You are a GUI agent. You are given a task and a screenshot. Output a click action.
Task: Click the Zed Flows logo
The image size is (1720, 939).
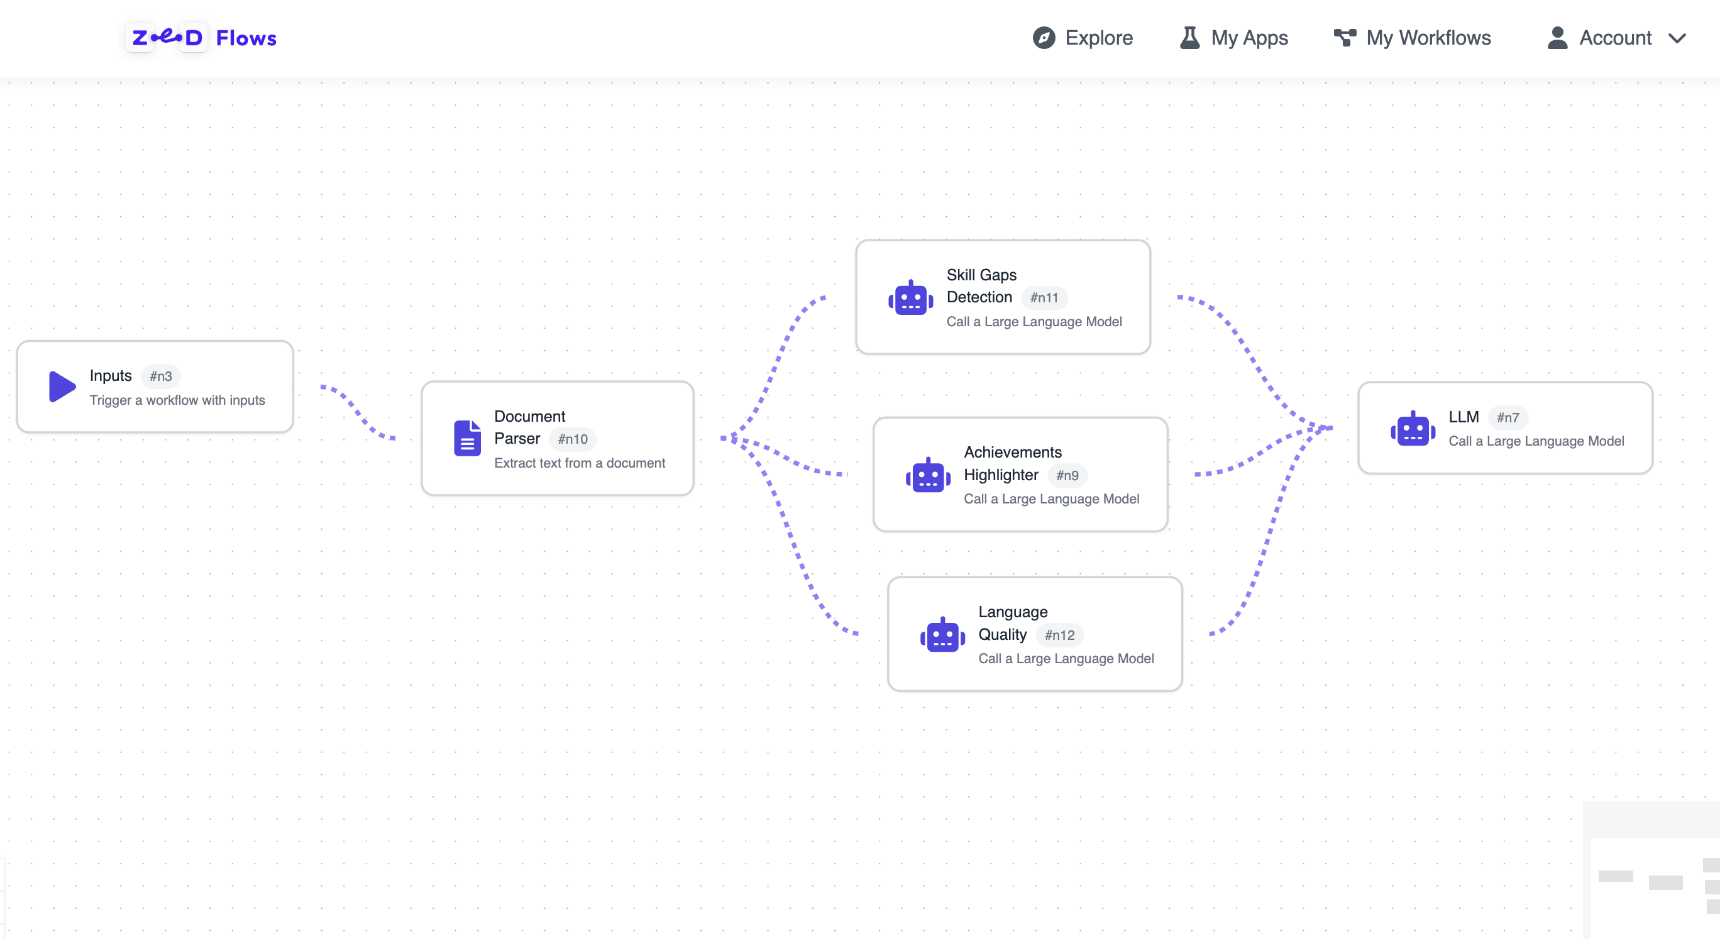(204, 38)
